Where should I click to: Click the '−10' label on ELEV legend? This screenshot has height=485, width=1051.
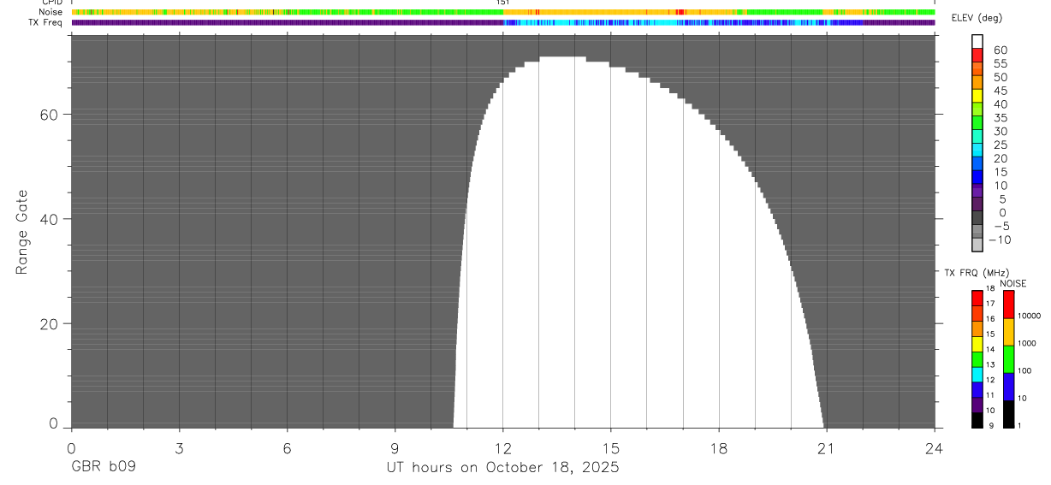[x=999, y=240]
